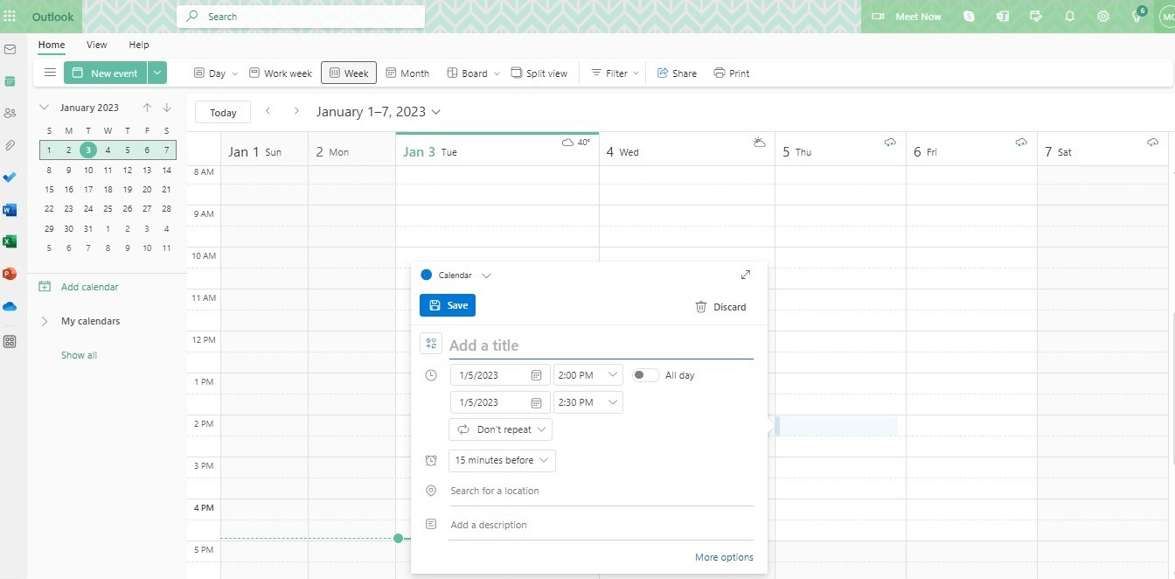This screenshot has width=1175, height=579.
Task: Select the Microsoft To Do sidebar icon
Action: click(10, 178)
